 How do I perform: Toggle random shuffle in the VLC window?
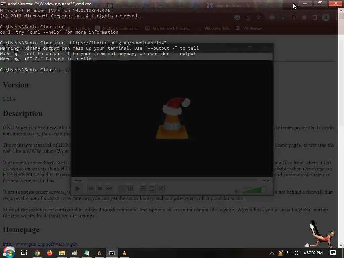pyautogui.click(x=161, y=189)
